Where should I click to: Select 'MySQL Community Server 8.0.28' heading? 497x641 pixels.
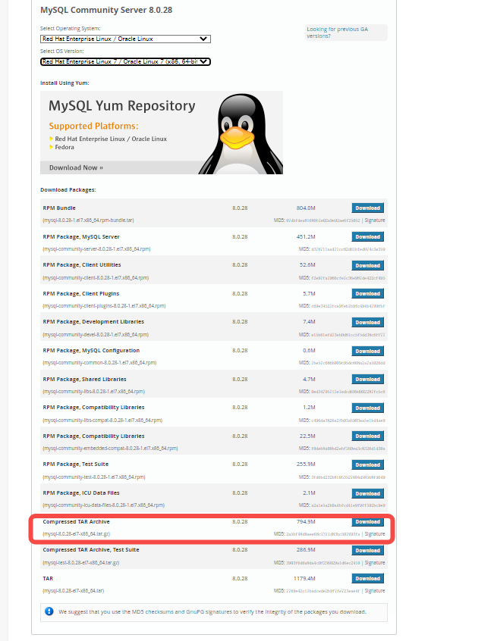point(106,10)
